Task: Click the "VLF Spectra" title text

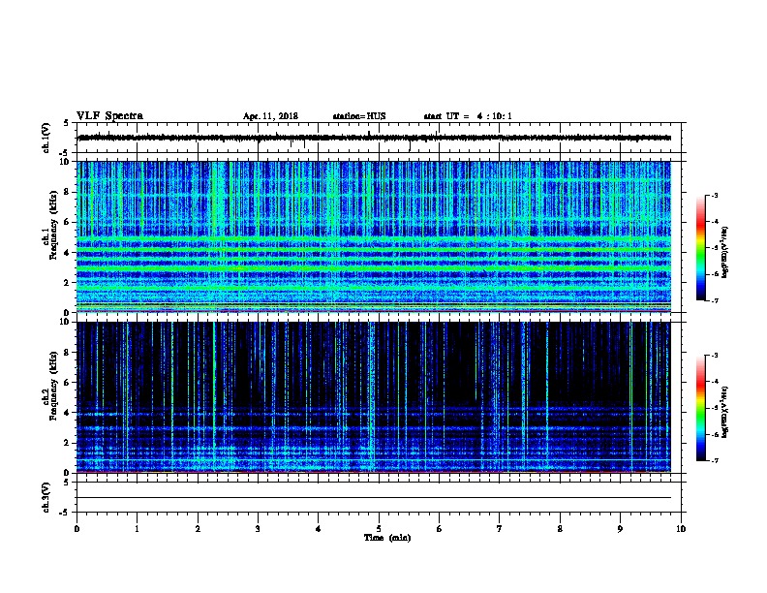Action: pyautogui.click(x=109, y=116)
